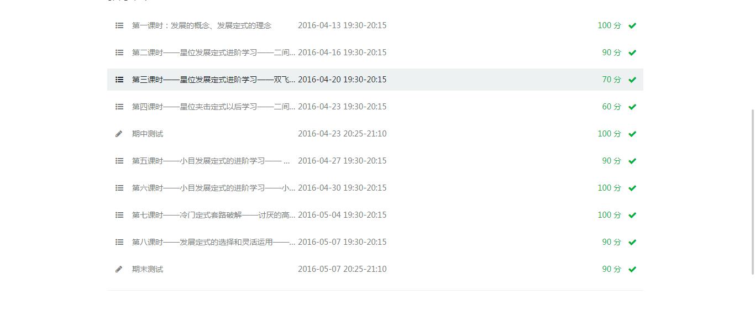Click the pencil icon next to 期末测试

119,269
